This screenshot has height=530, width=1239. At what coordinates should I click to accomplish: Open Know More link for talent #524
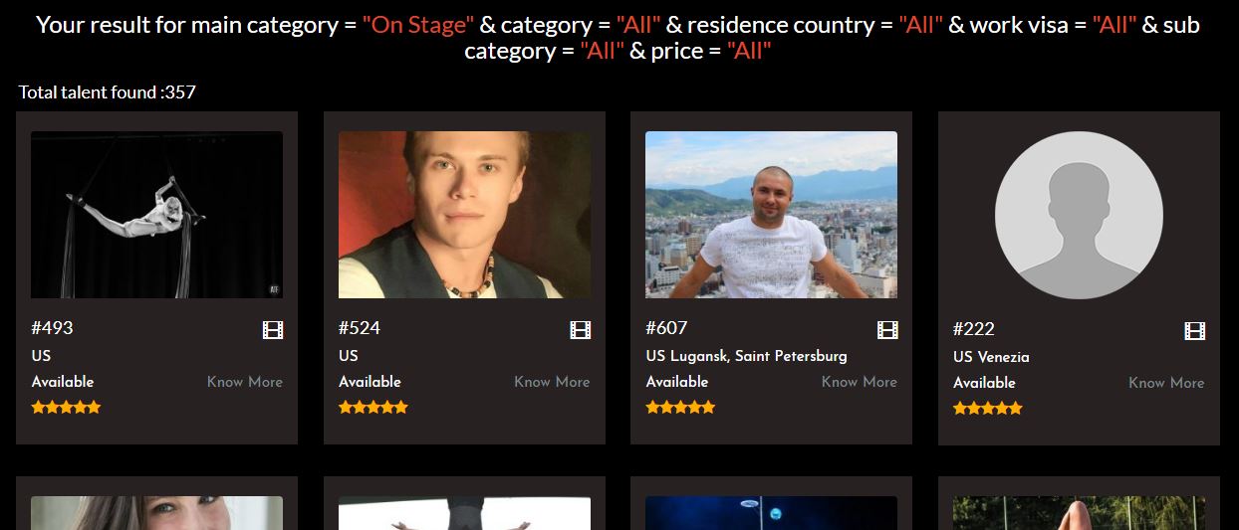coord(552,382)
